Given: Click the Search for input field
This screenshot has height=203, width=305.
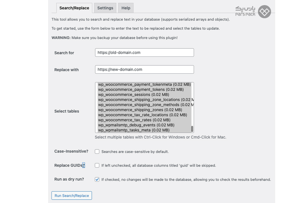Looking at the screenshot, I should (144, 53).
